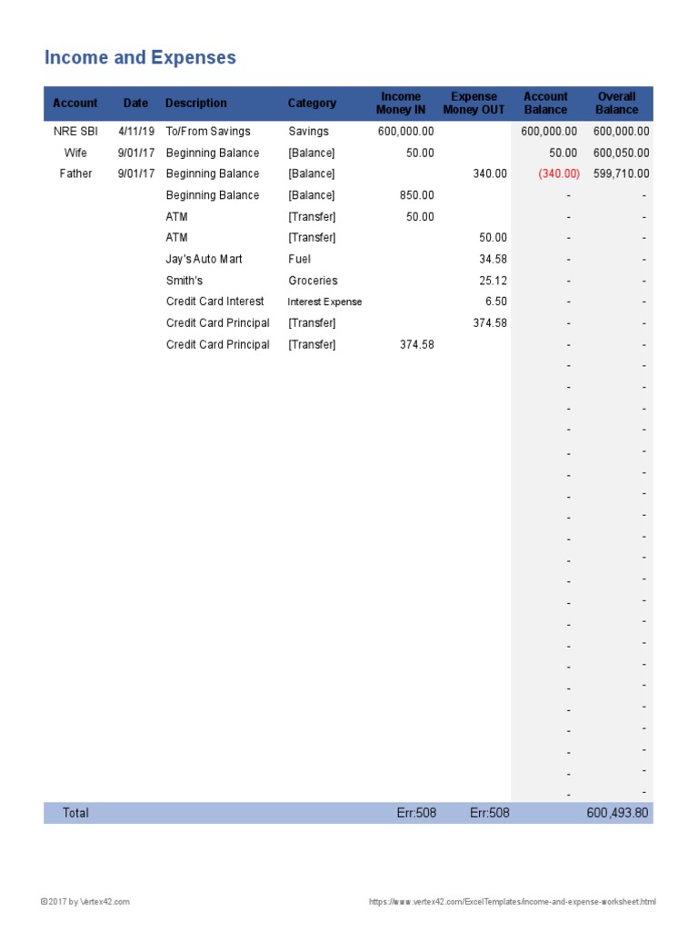Select the 'Groceries' category cell
Image resolution: width=698 pixels, height=930 pixels.
click(x=313, y=281)
